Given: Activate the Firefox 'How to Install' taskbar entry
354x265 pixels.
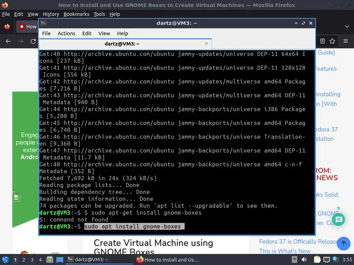Looking at the screenshot, I should point(168,259).
